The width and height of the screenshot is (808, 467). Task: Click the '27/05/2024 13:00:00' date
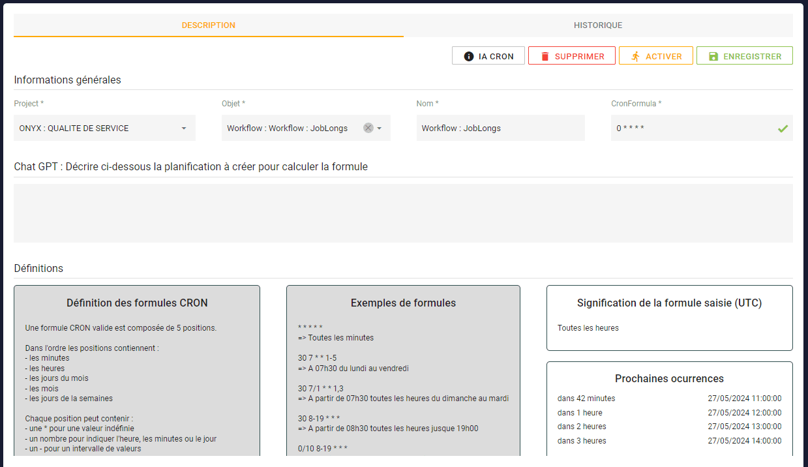[x=745, y=426]
